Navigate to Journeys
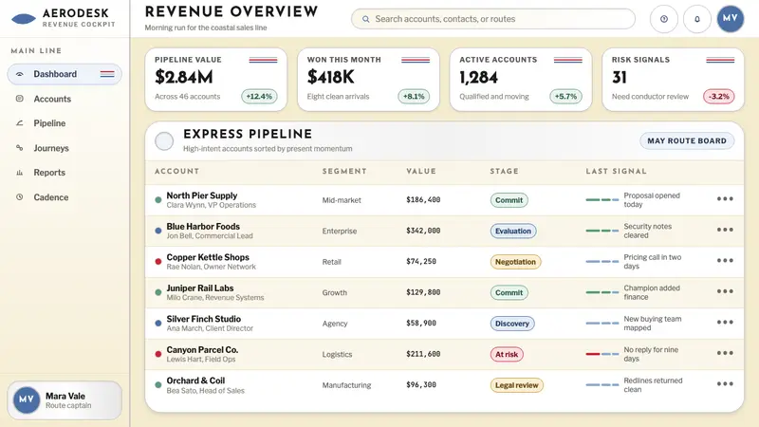 point(65,148)
